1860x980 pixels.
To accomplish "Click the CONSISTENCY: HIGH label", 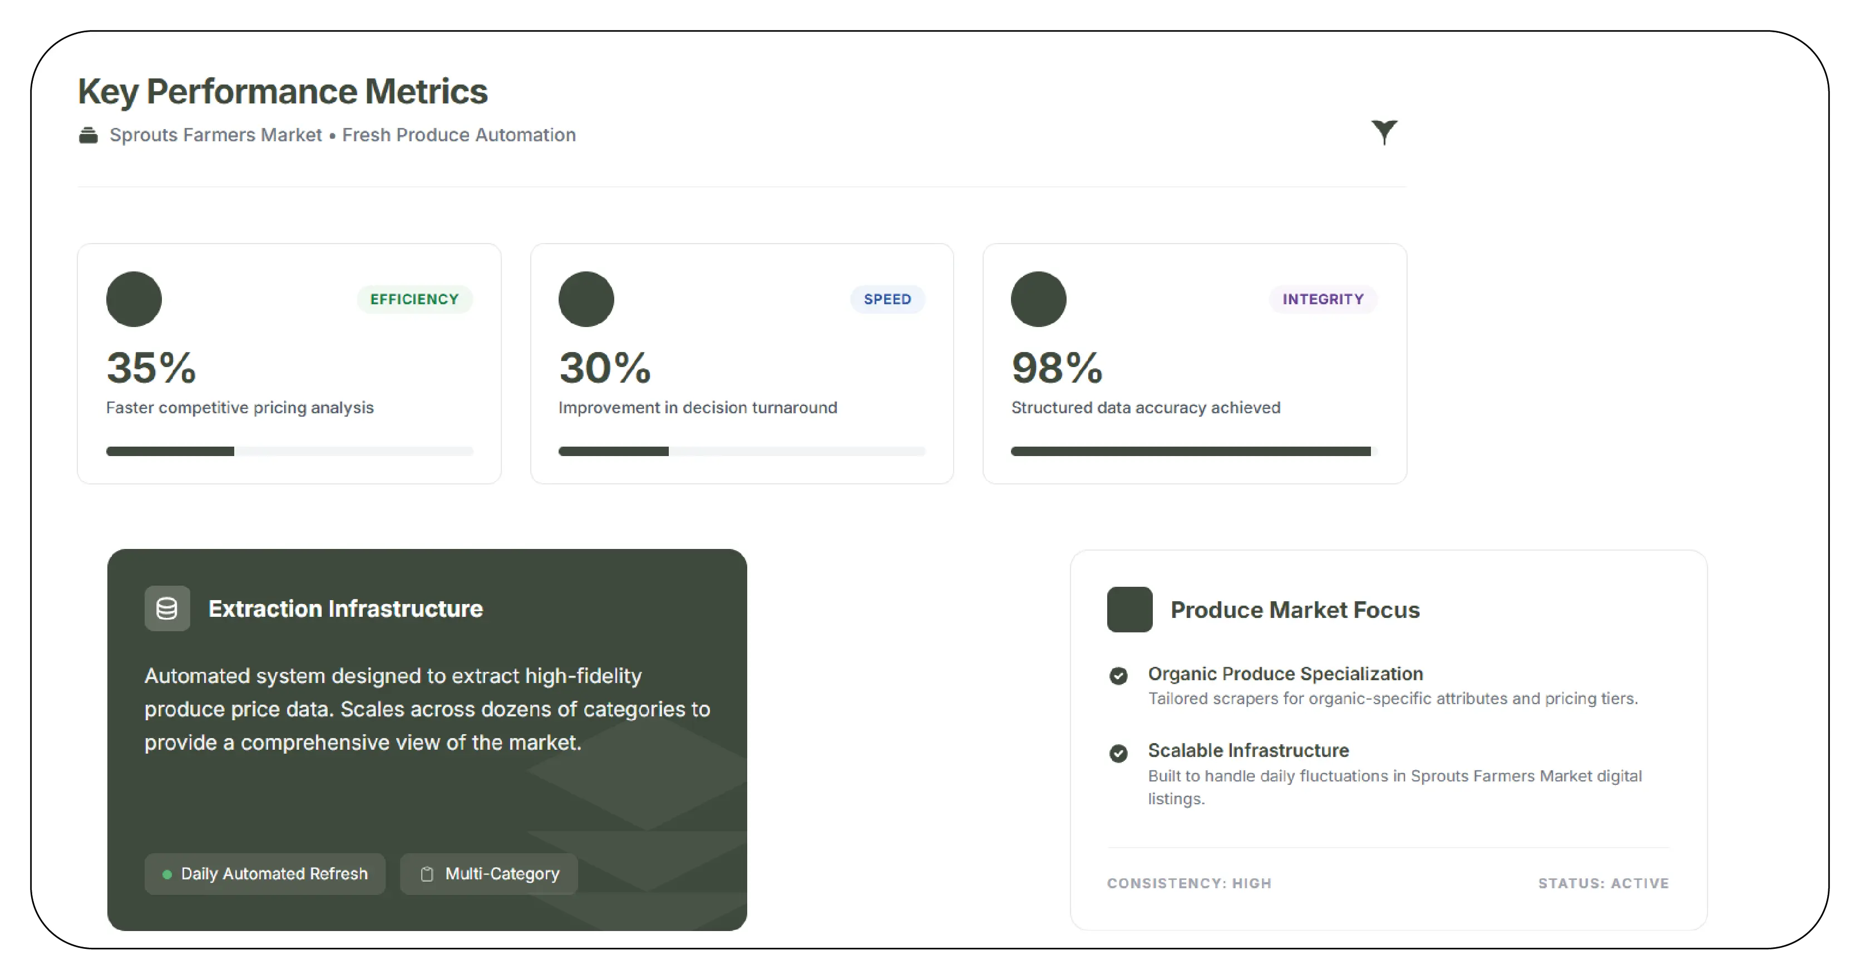I will [1188, 883].
